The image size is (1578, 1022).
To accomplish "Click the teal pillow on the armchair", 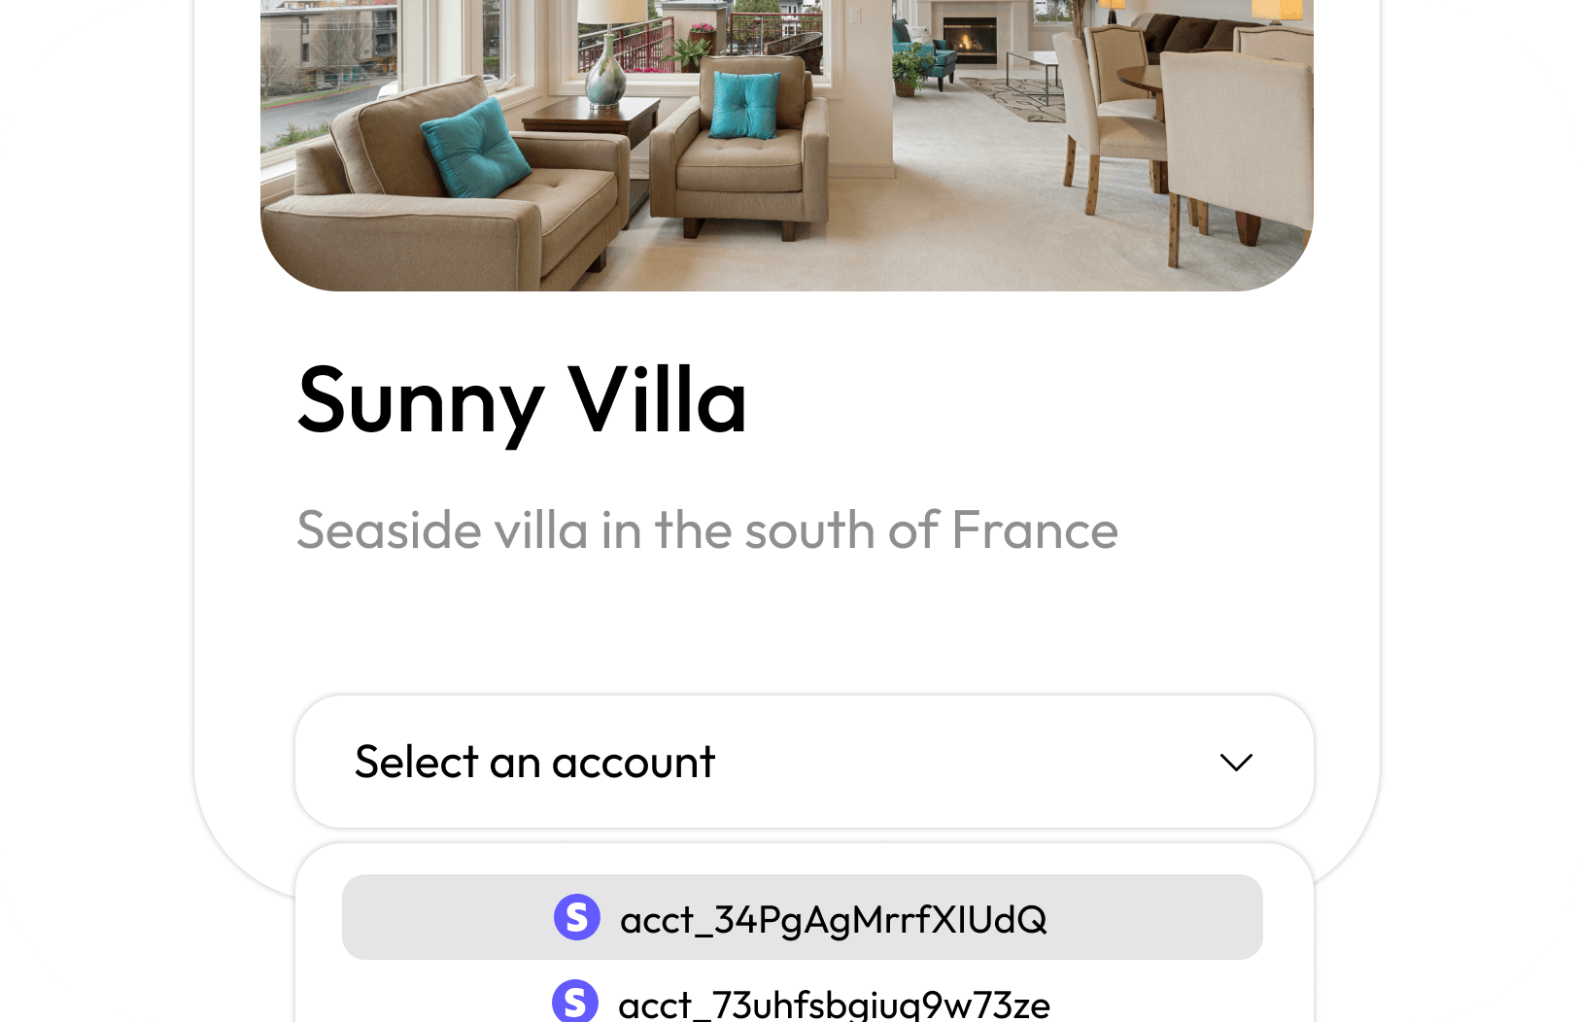I will click(744, 105).
